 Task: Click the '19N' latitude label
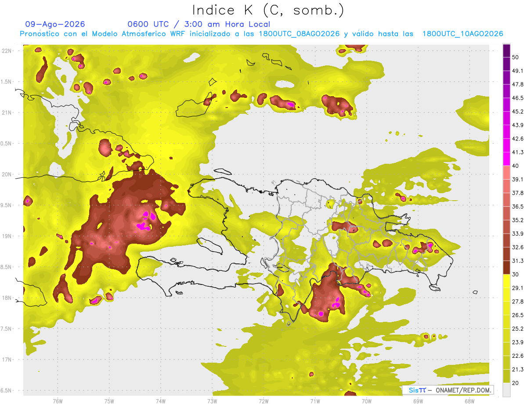pyautogui.click(x=7, y=236)
